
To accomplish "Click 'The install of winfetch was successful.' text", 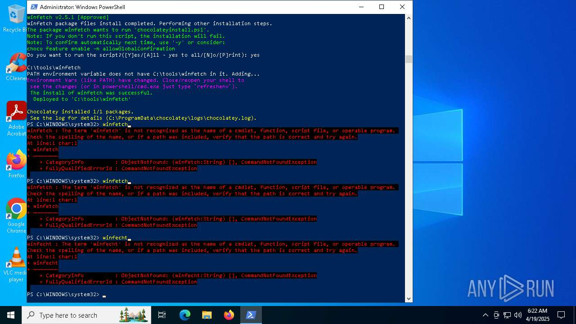I will [x=91, y=93].
